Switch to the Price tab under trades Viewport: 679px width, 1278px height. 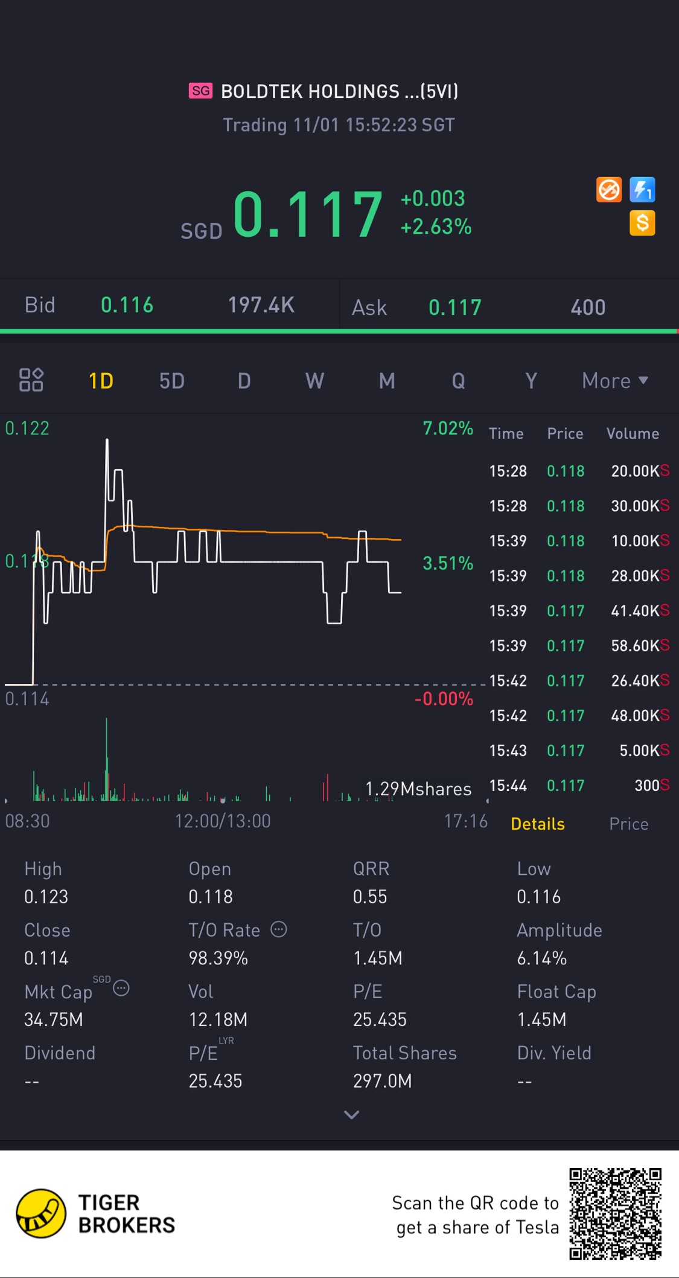pos(628,824)
